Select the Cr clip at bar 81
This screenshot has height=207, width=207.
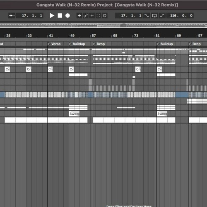(x=159, y=69)
